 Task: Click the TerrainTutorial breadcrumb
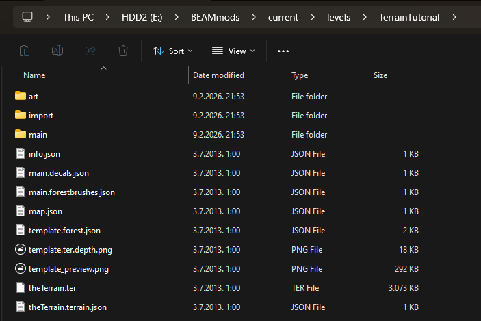(409, 17)
